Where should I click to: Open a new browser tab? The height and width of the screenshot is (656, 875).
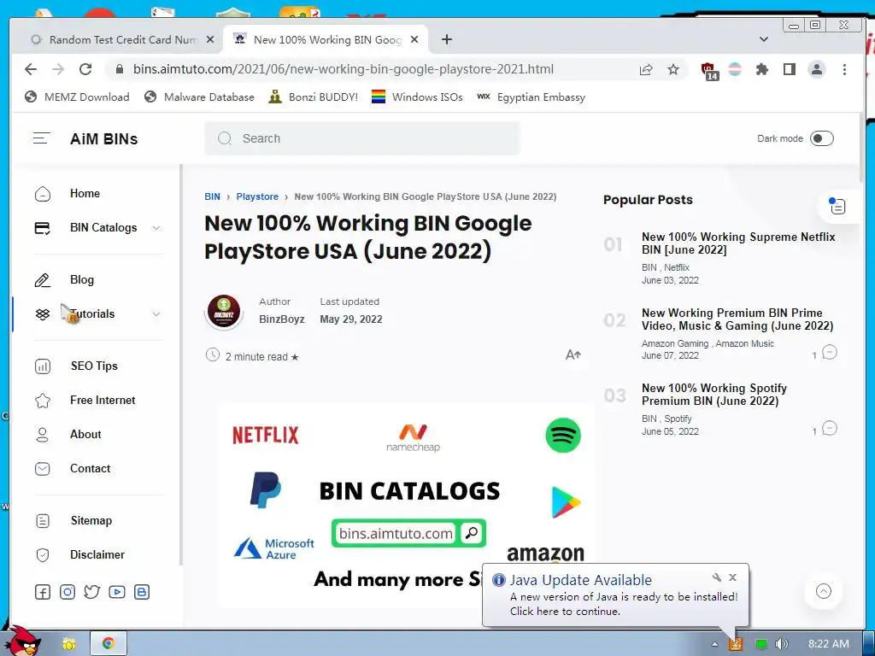click(446, 39)
